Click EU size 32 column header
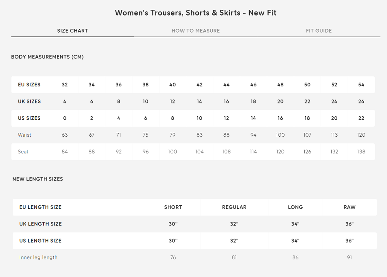387x277 pixels. pos(65,85)
